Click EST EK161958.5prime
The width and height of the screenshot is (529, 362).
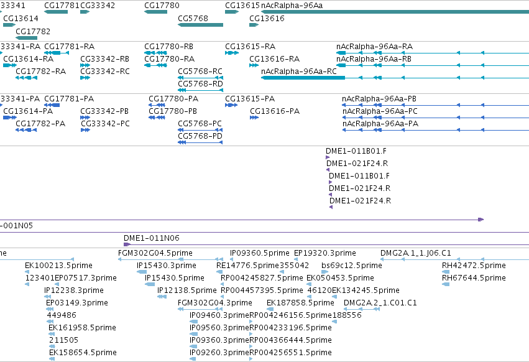[x=82, y=328]
